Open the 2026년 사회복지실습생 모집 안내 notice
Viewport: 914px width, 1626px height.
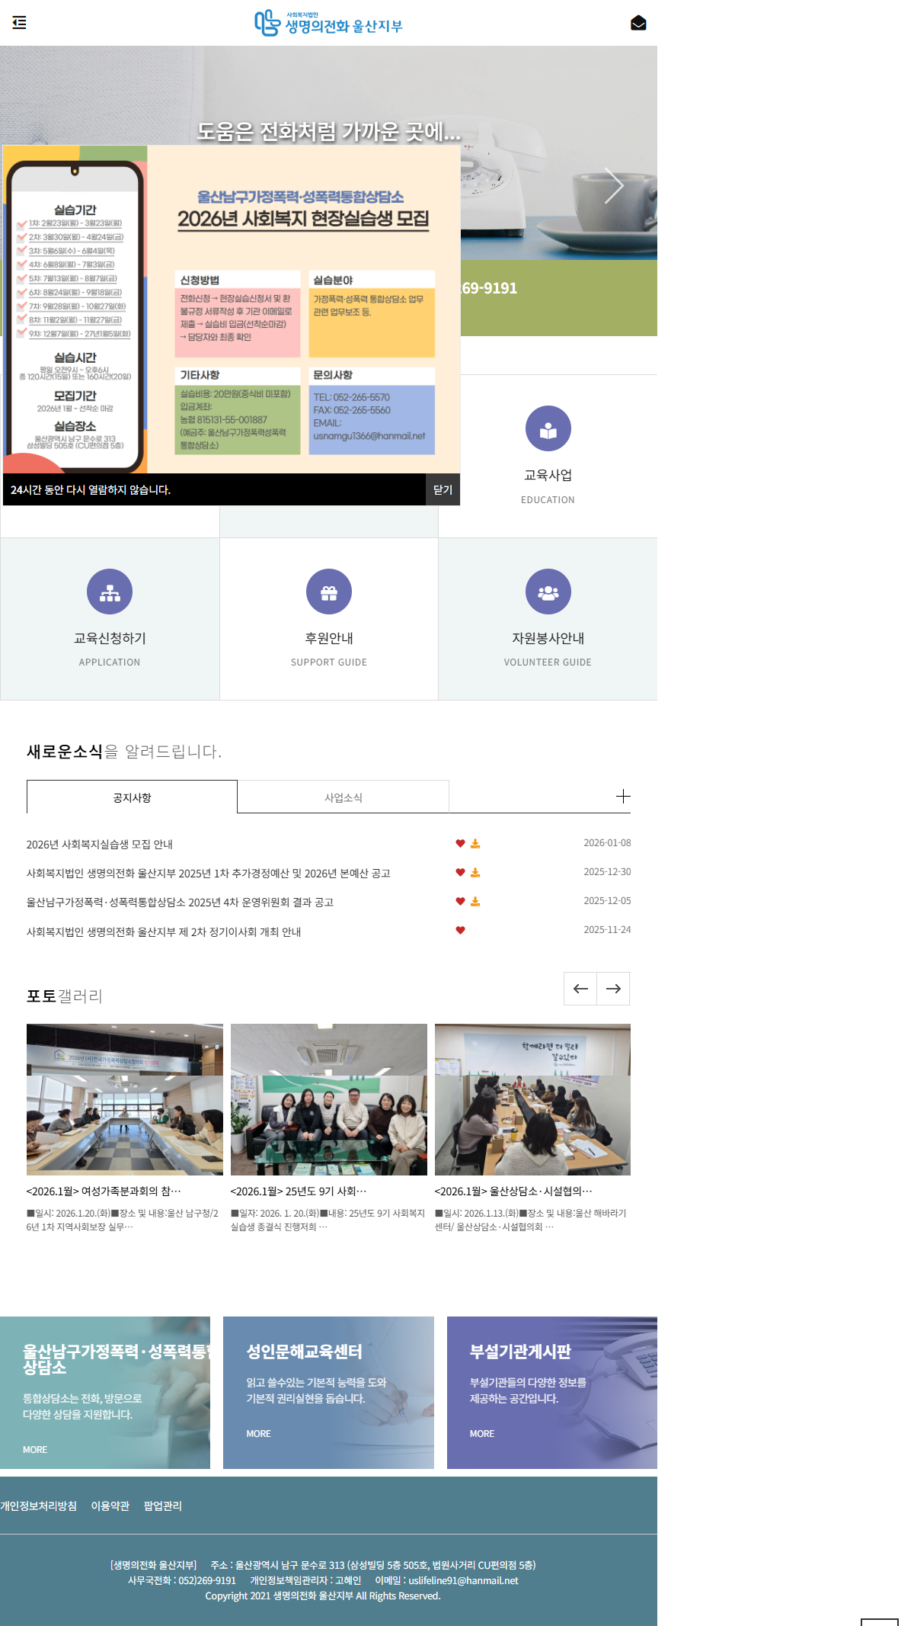tap(100, 845)
